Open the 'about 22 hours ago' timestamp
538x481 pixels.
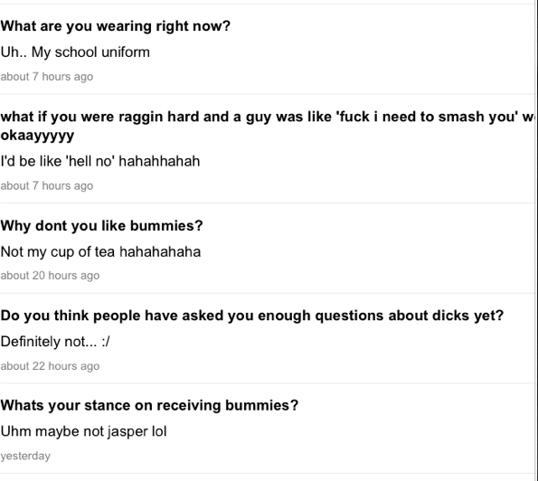coord(50,366)
